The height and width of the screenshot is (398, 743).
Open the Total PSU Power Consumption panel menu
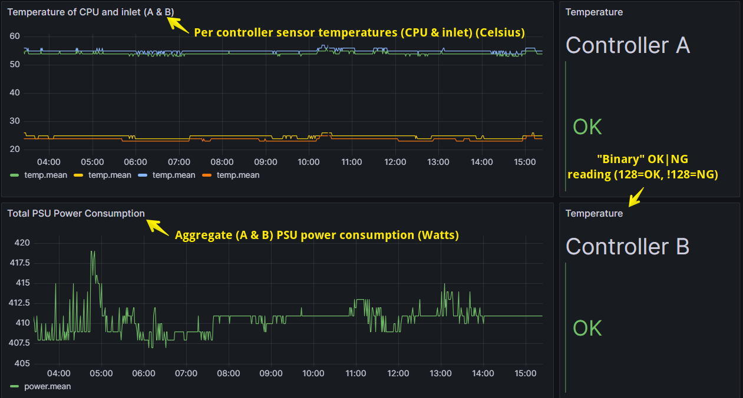(x=76, y=213)
